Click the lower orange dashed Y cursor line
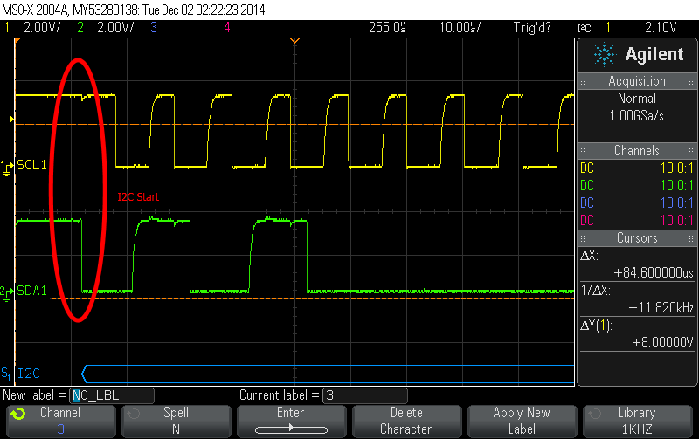699x439 pixels. (x=312, y=298)
